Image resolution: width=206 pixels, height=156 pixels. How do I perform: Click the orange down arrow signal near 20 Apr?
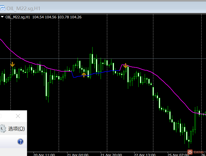12,64
